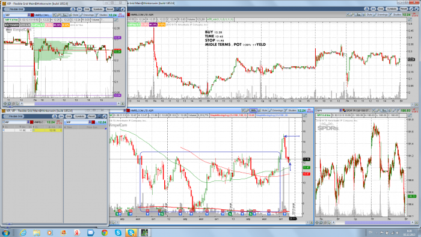Open Drawings menu in main top-right chart

point(381,14)
